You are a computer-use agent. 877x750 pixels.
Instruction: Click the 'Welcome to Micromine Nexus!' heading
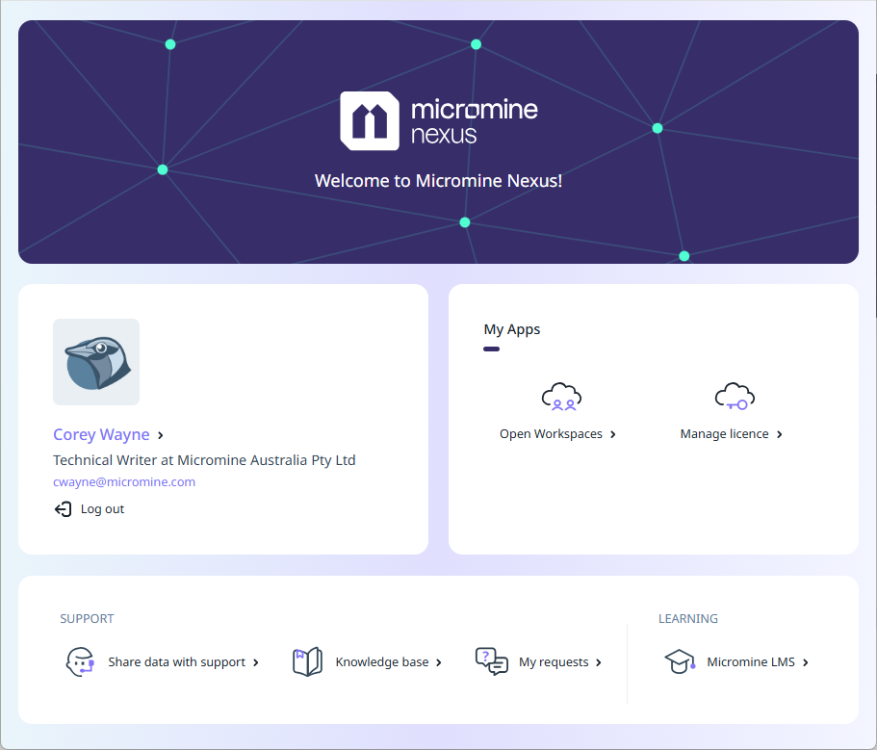click(439, 181)
